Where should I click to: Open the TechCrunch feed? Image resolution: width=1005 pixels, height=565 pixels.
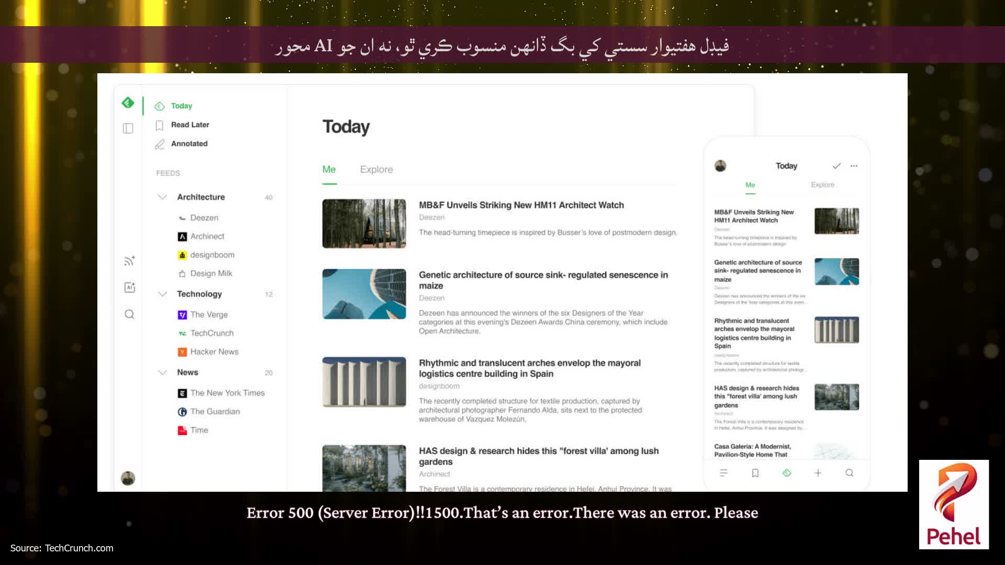(212, 333)
